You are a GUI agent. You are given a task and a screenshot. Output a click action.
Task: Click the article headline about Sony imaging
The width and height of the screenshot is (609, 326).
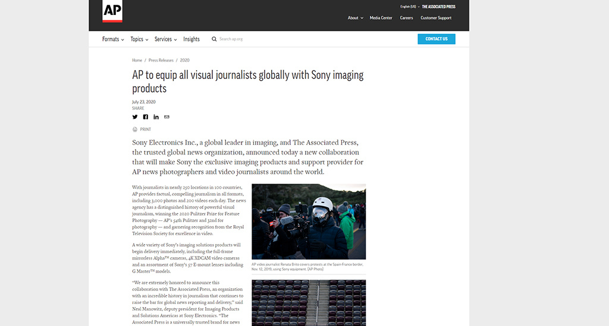pyautogui.click(x=248, y=81)
